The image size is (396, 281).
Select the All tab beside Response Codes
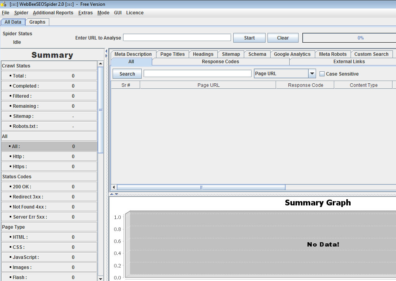(x=131, y=62)
